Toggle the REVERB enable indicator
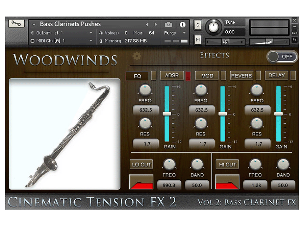 tap(258, 75)
